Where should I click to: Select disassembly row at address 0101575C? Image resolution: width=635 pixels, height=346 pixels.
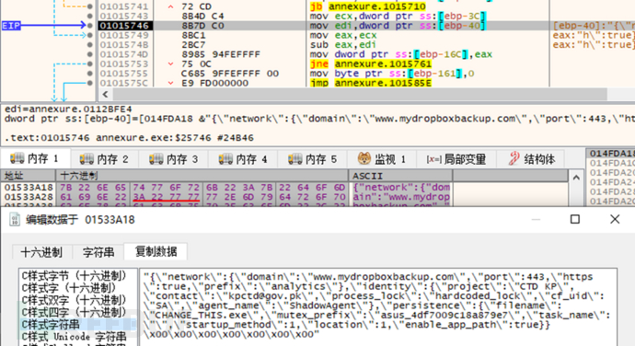click(124, 83)
